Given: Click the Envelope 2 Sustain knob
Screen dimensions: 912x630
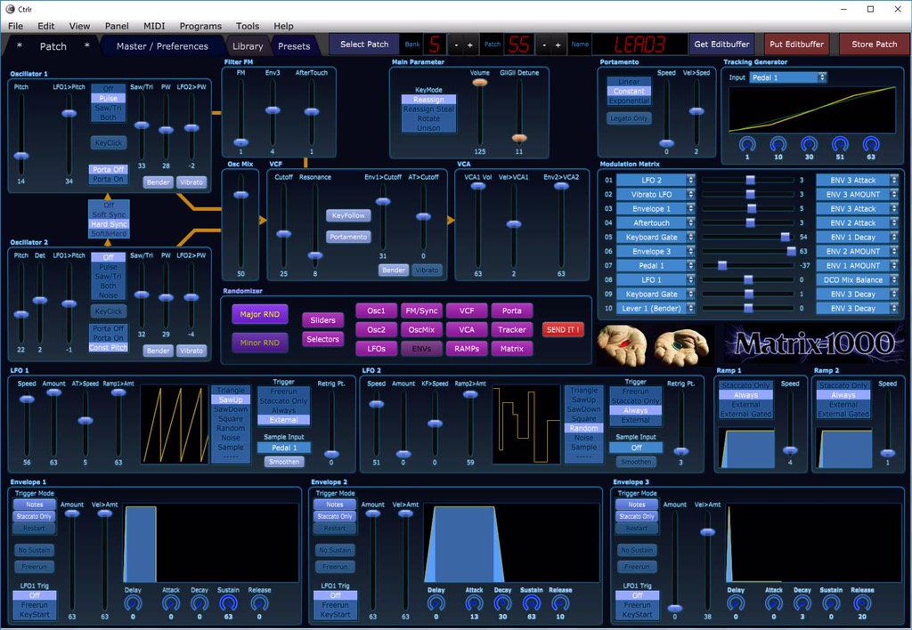Looking at the screenshot, I should tap(532, 604).
